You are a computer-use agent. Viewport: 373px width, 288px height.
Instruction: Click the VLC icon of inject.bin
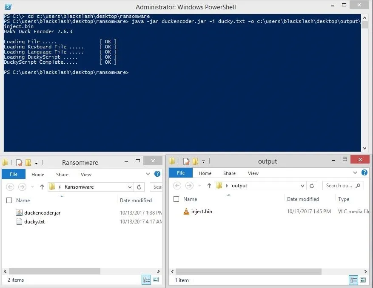[x=186, y=211]
